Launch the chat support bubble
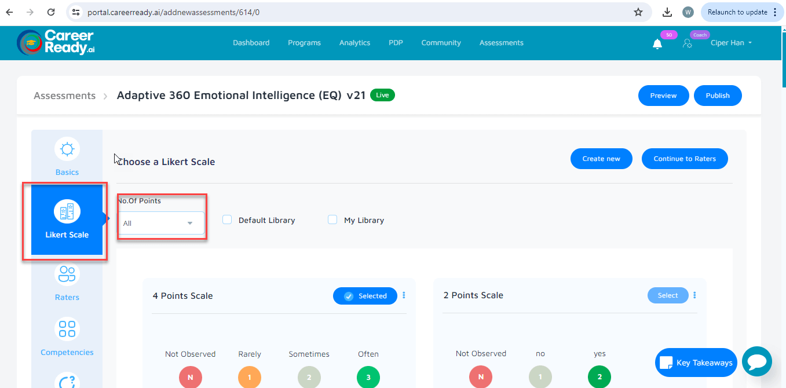Screen dimensions: 786x388 click(x=757, y=361)
